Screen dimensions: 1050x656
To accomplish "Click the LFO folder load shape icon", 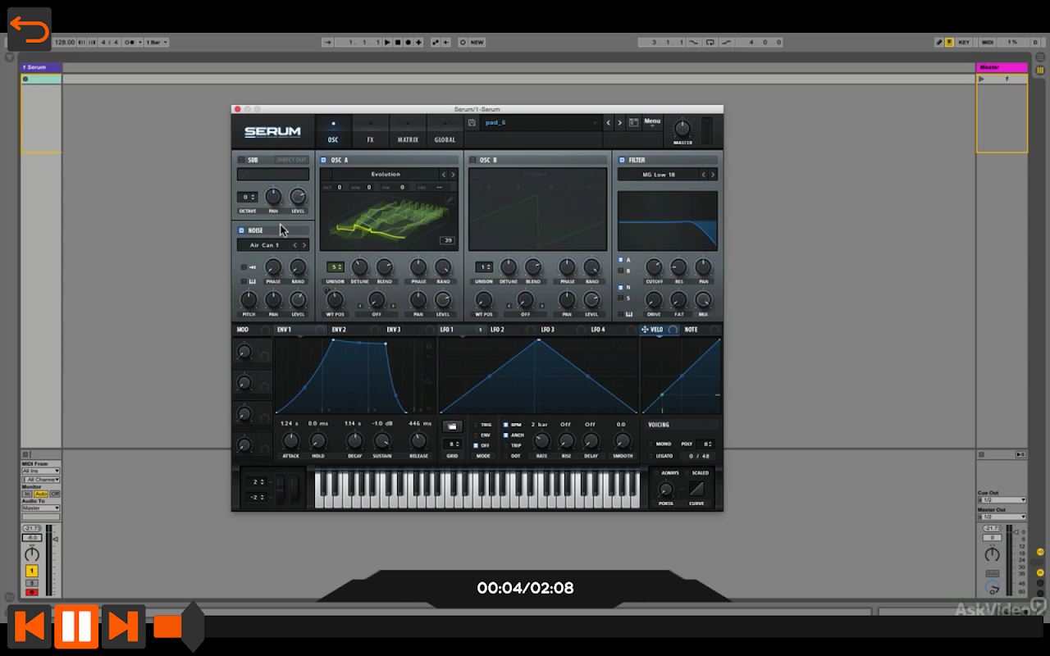I will pos(452,426).
